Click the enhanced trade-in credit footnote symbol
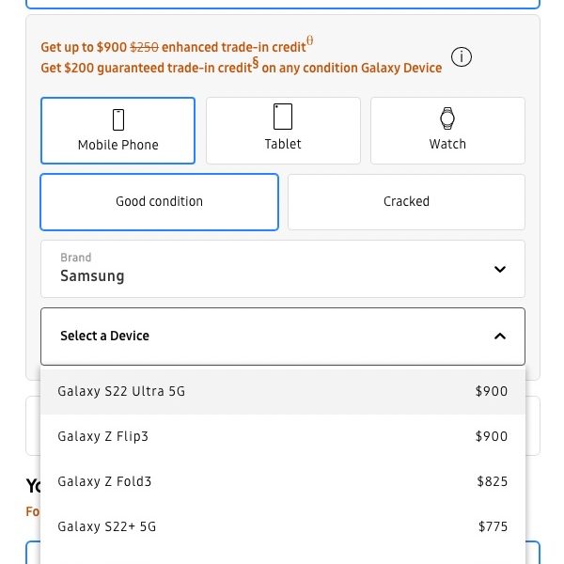 coord(310,41)
